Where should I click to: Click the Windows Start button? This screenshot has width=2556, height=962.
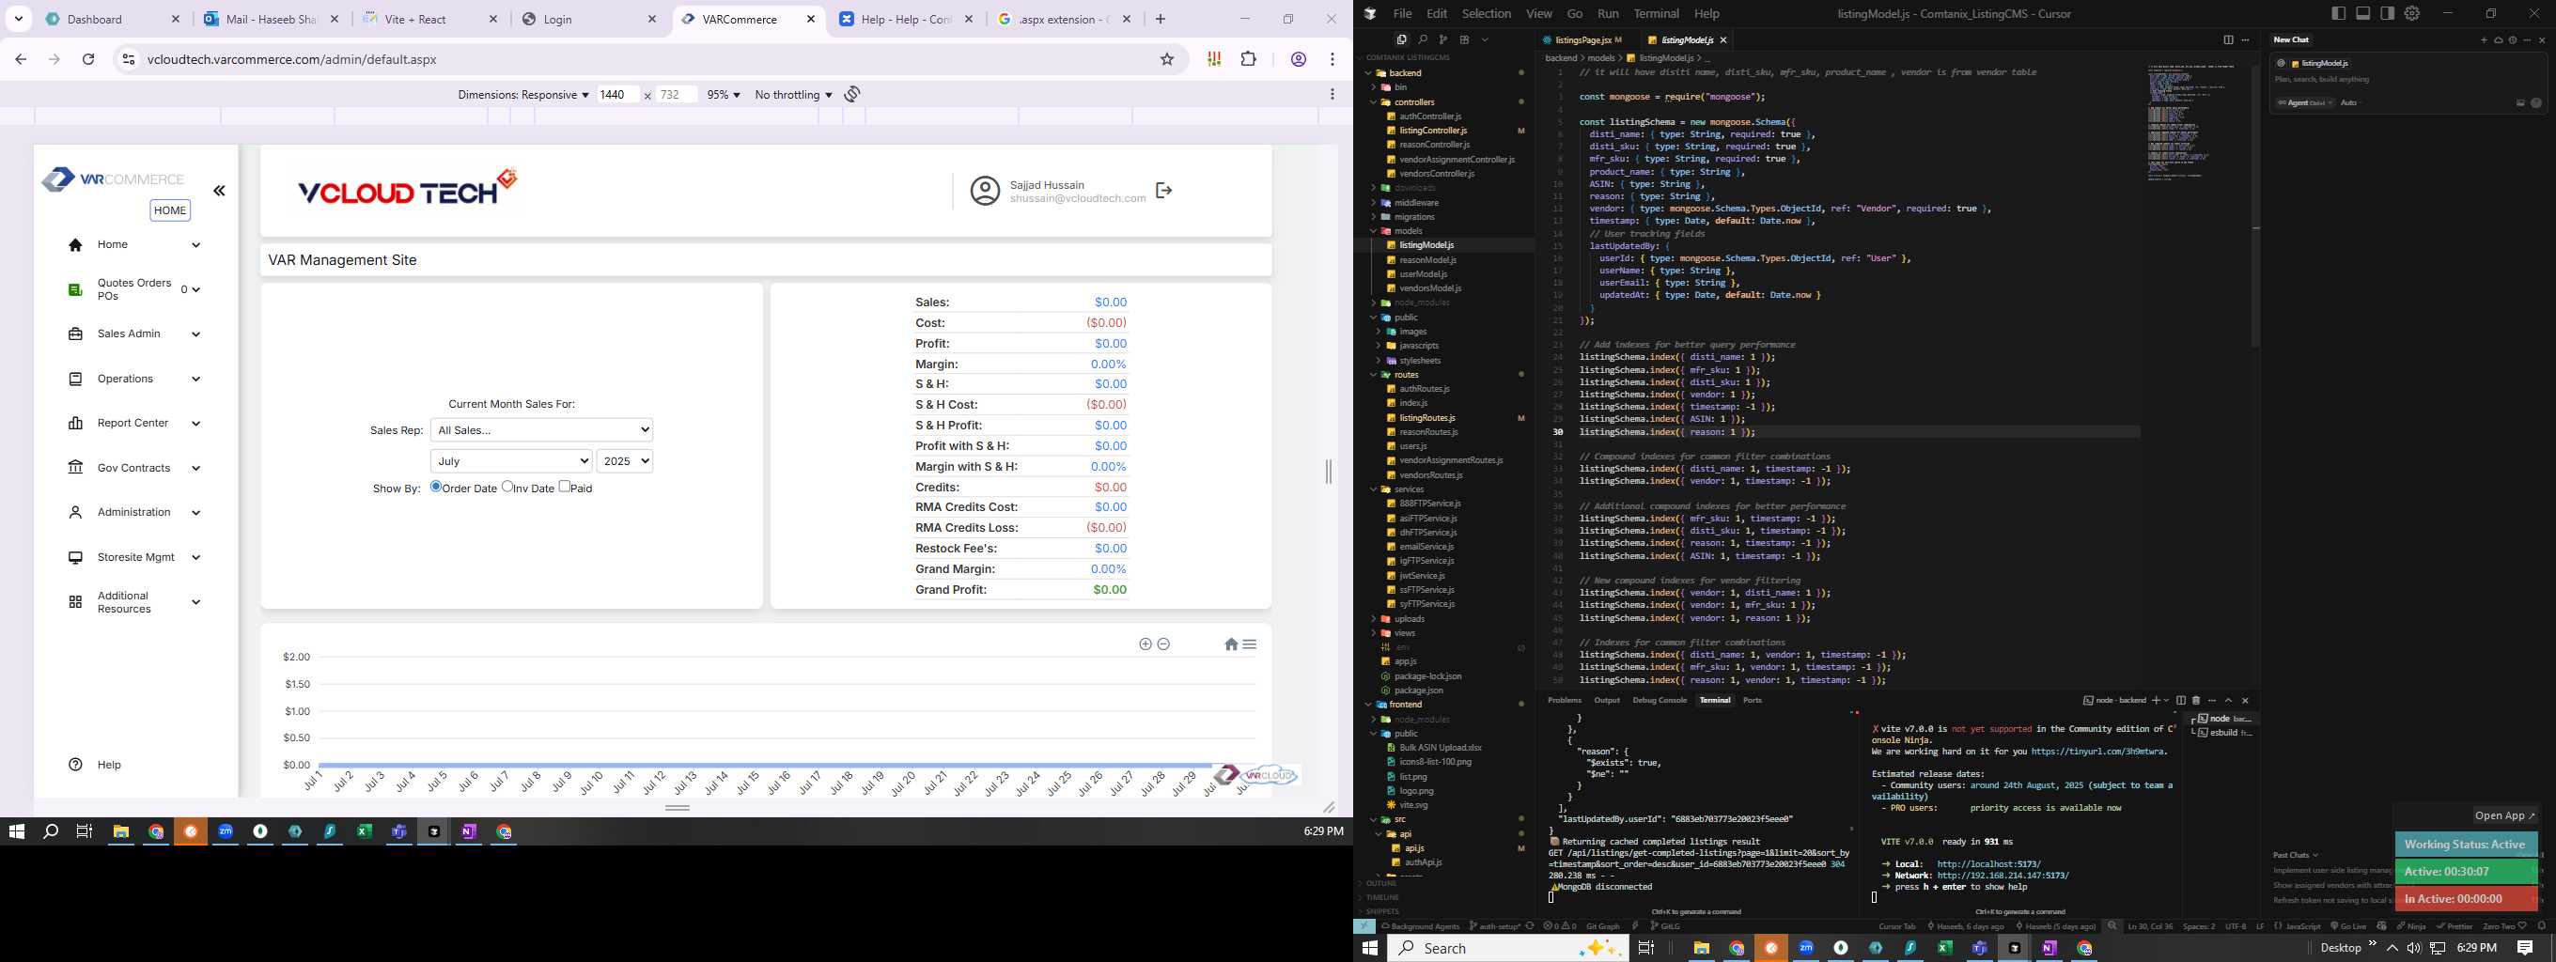1369,948
